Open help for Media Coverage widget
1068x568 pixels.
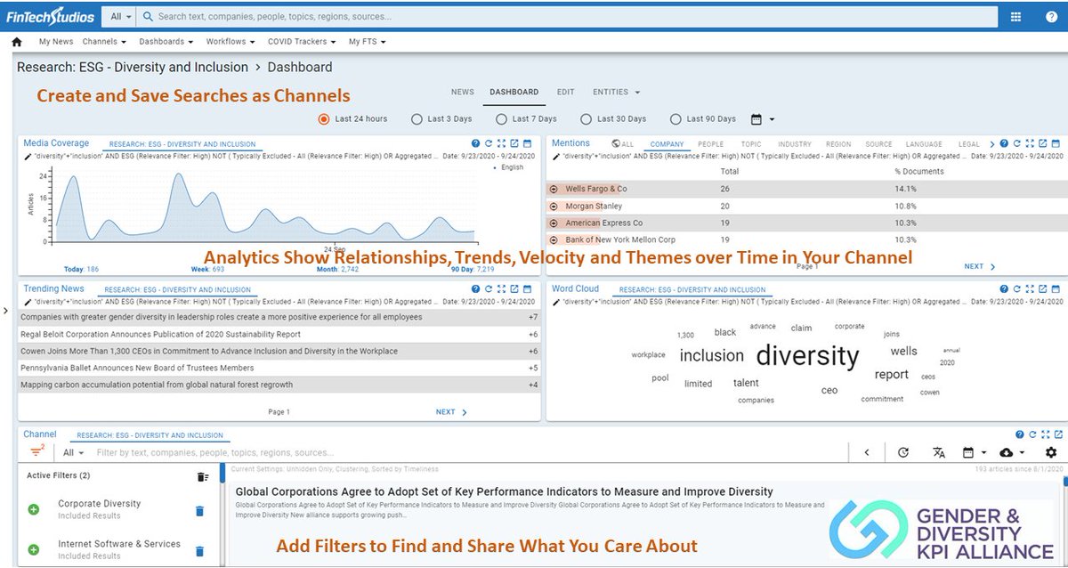click(476, 143)
